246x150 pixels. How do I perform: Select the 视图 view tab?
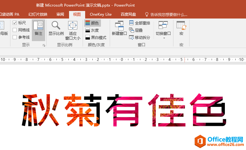(77, 14)
